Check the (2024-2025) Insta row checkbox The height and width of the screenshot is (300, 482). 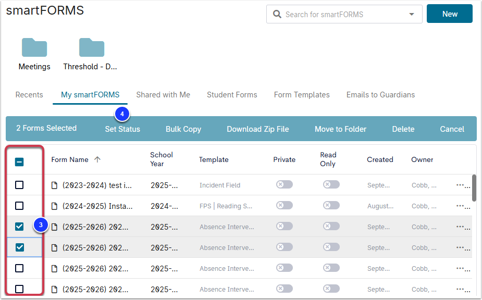pyautogui.click(x=19, y=205)
